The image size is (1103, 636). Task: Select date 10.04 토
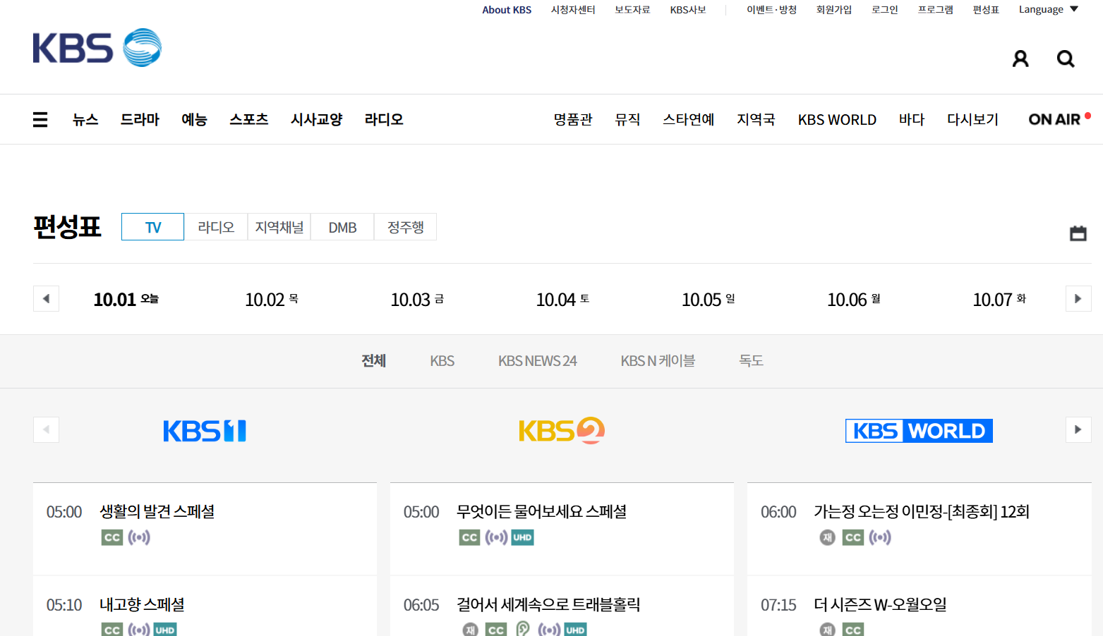coord(562,300)
